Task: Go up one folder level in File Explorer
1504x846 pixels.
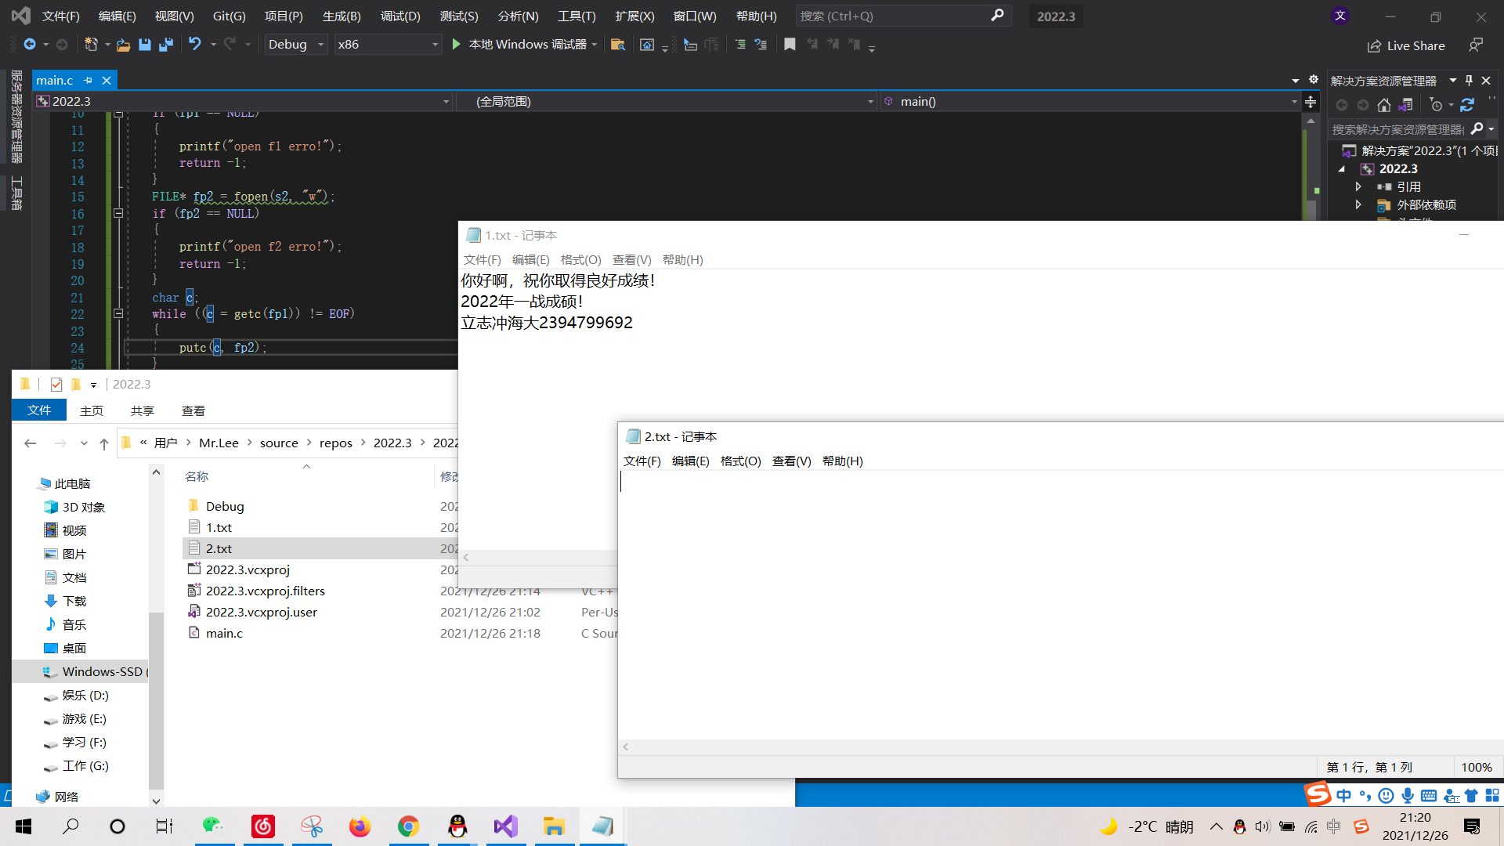Action: point(104,443)
